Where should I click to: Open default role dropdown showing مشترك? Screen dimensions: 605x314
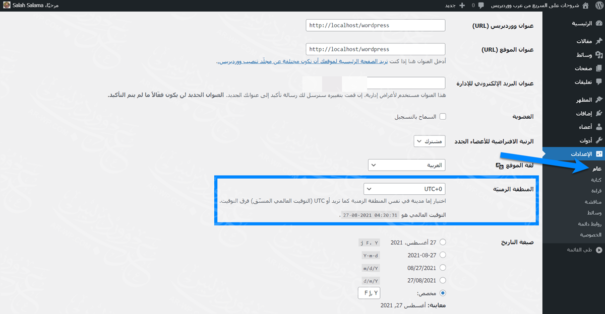point(430,141)
